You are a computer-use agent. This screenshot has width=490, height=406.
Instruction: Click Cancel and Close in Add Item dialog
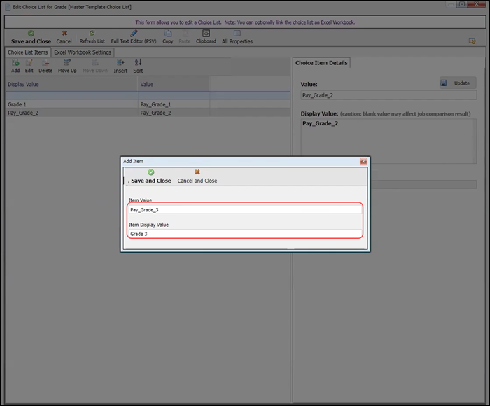pyautogui.click(x=197, y=176)
